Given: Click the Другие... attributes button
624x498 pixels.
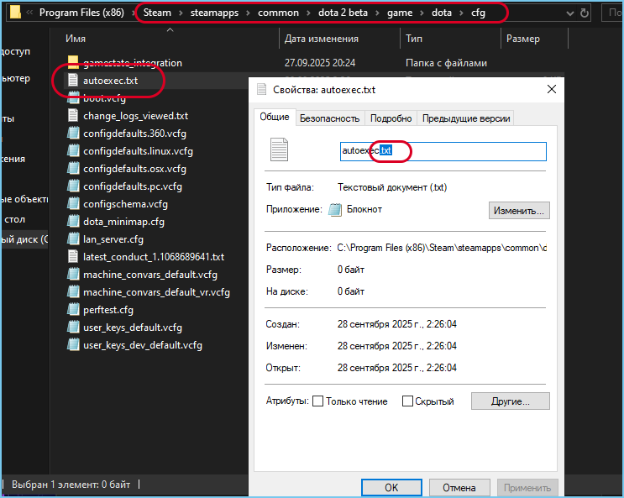Looking at the screenshot, I should click(x=510, y=401).
